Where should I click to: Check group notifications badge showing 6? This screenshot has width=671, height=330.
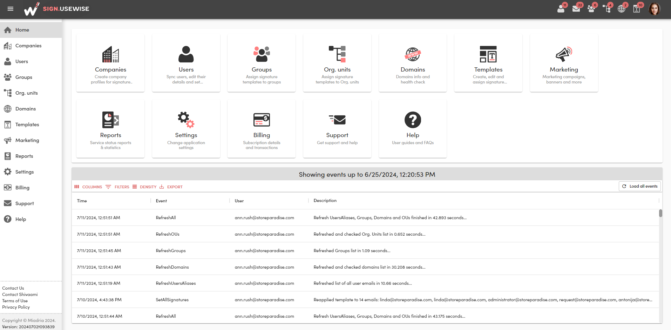(x=591, y=8)
